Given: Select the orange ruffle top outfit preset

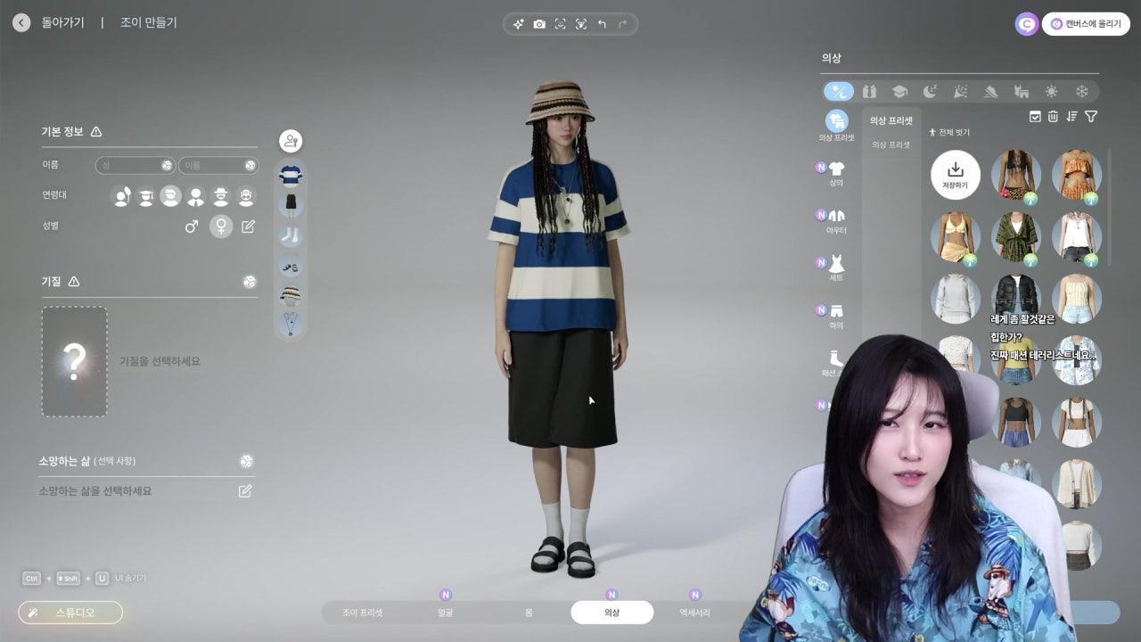Looking at the screenshot, I should [1076, 175].
